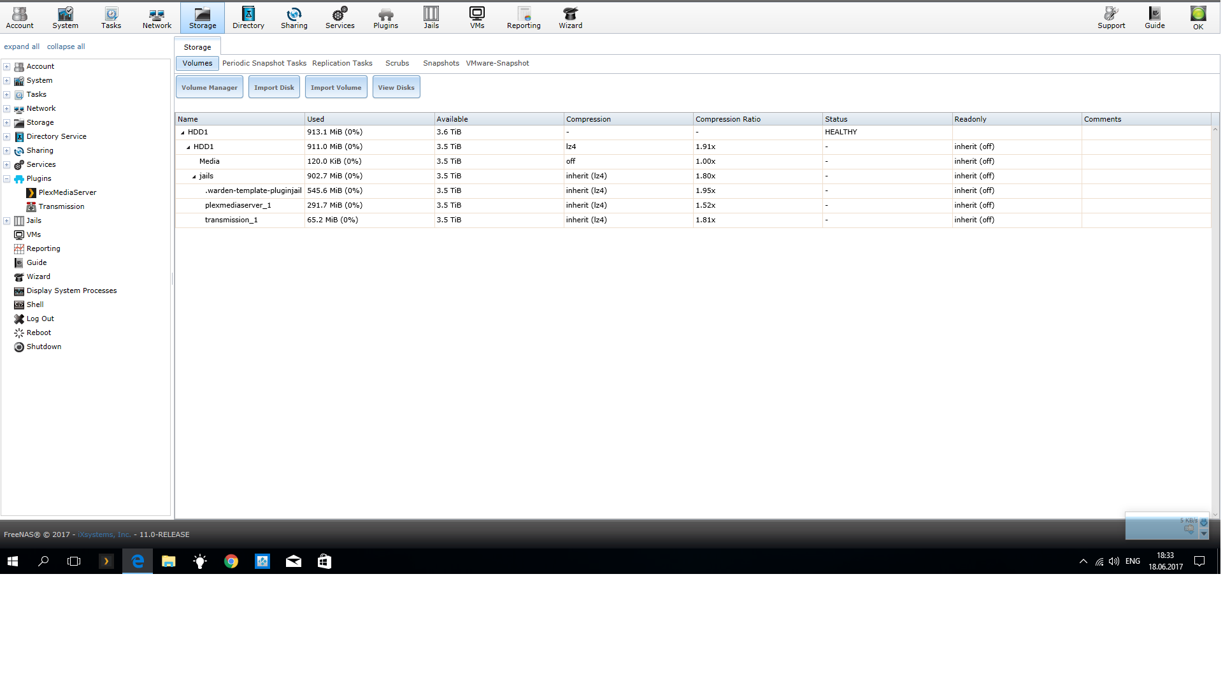The image size is (1223, 688).
Task: Open the Sharing icon in top toolbar
Action: 294,17
